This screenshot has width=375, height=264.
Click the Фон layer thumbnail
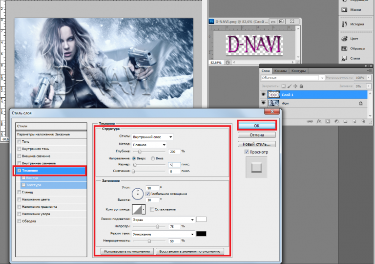pos(273,103)
